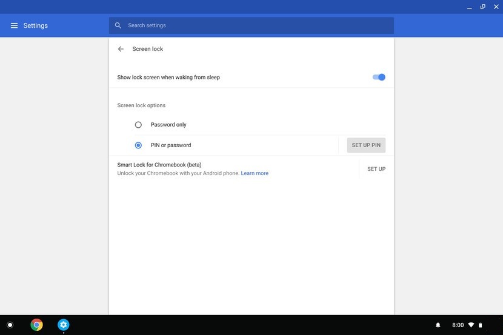
Task: Click the 8:00 clock in tray
Action: (x=458, y=325)
